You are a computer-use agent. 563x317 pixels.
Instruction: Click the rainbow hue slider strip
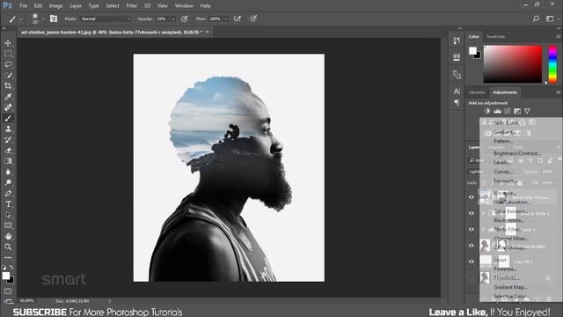(552, 64)
